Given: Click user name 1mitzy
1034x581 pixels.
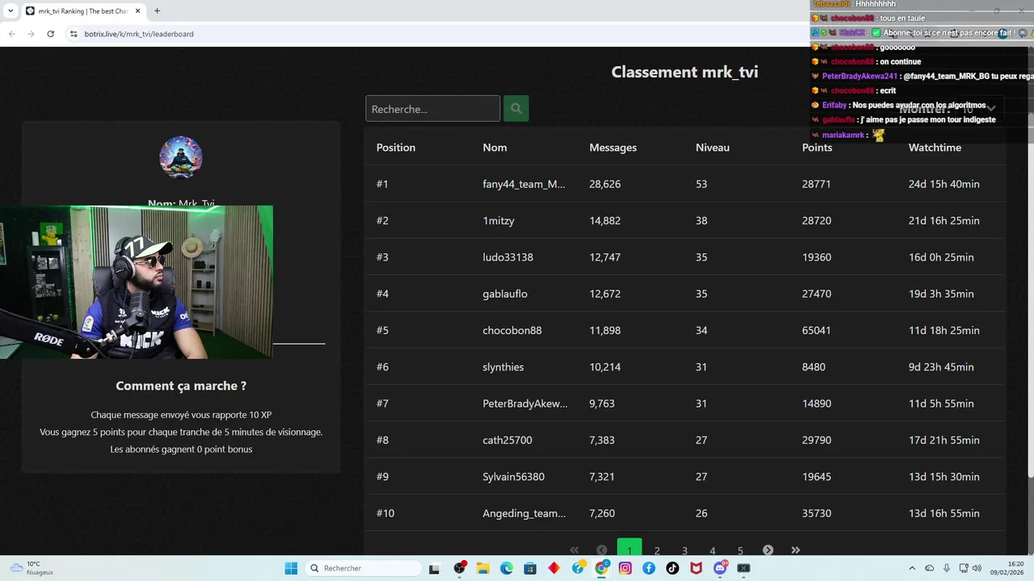Looking at the screenshot, I should 498,220.
